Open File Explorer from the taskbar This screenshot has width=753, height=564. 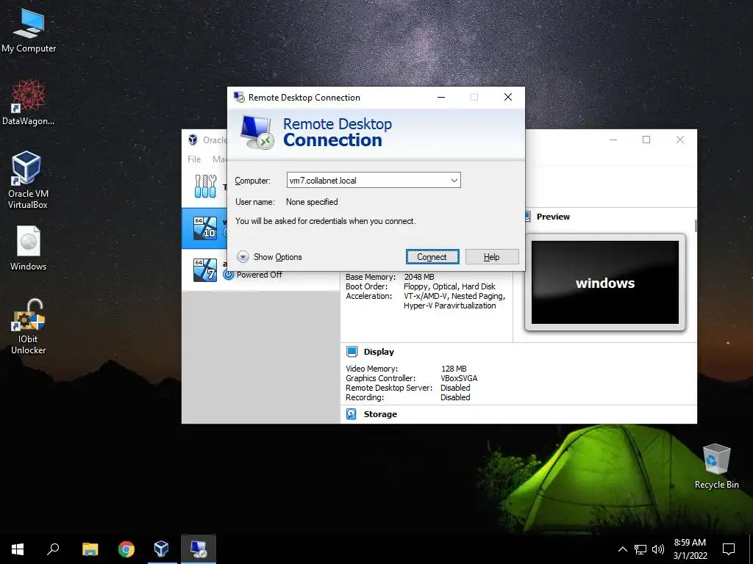tap(90, 549)
